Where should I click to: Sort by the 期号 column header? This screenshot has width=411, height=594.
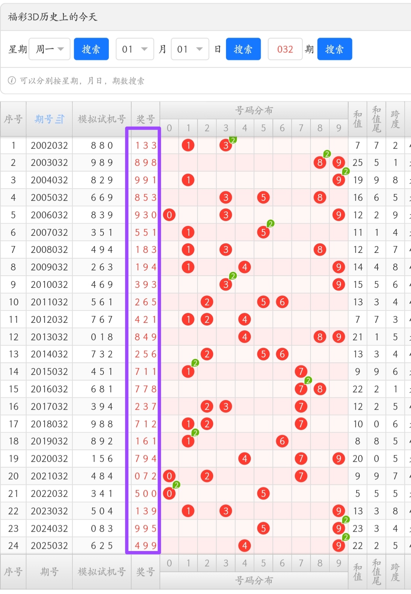(49, 119)
